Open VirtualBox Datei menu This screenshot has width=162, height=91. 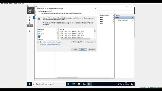2,3
